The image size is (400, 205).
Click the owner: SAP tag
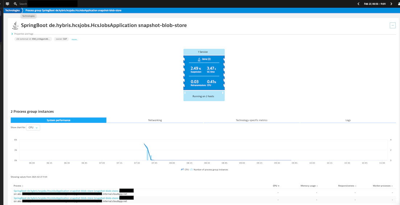tap(61, 39)
